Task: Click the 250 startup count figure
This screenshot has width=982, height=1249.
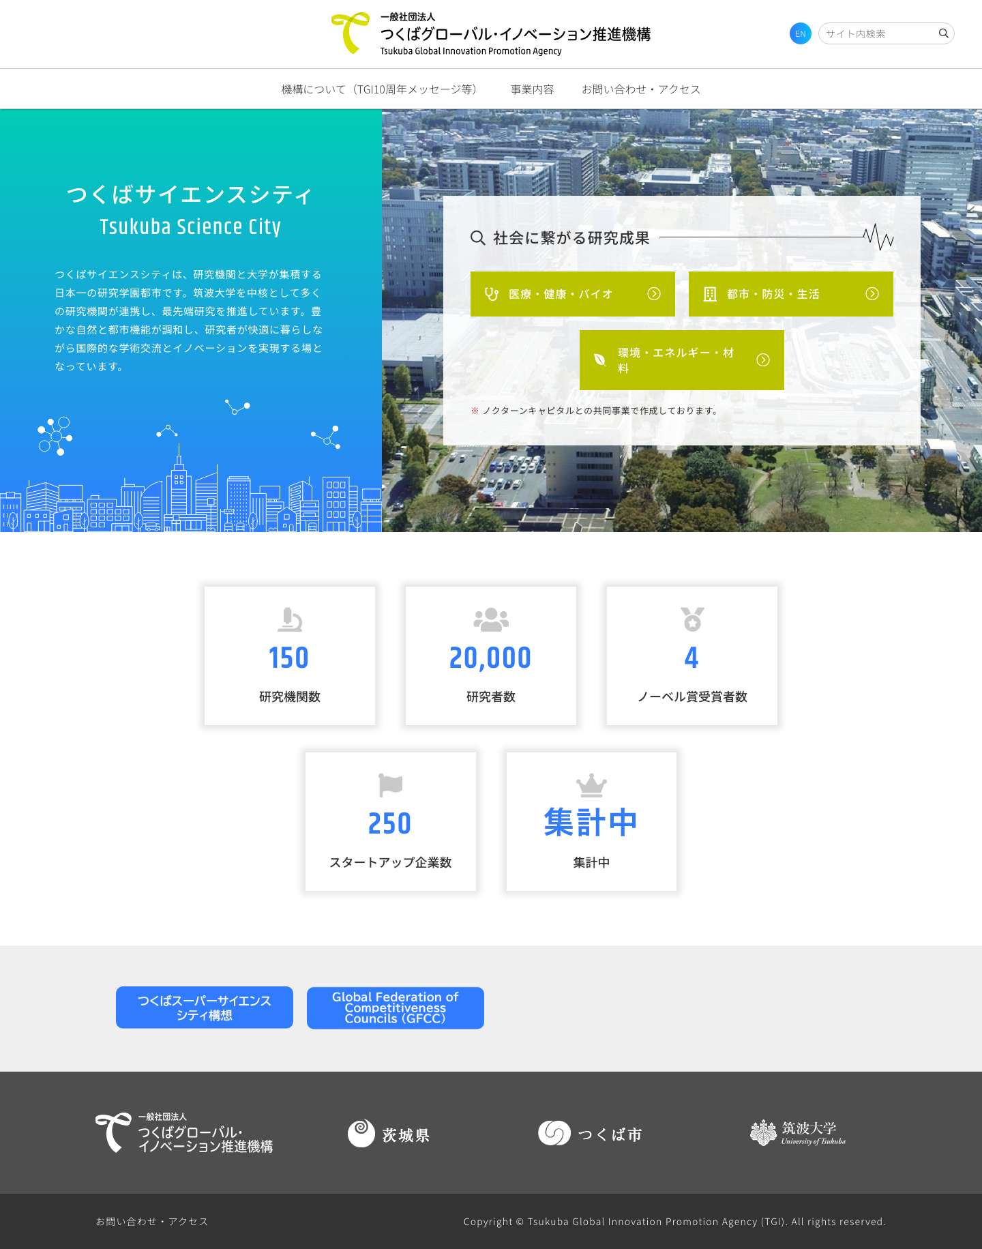Action: tap(390, 824)
